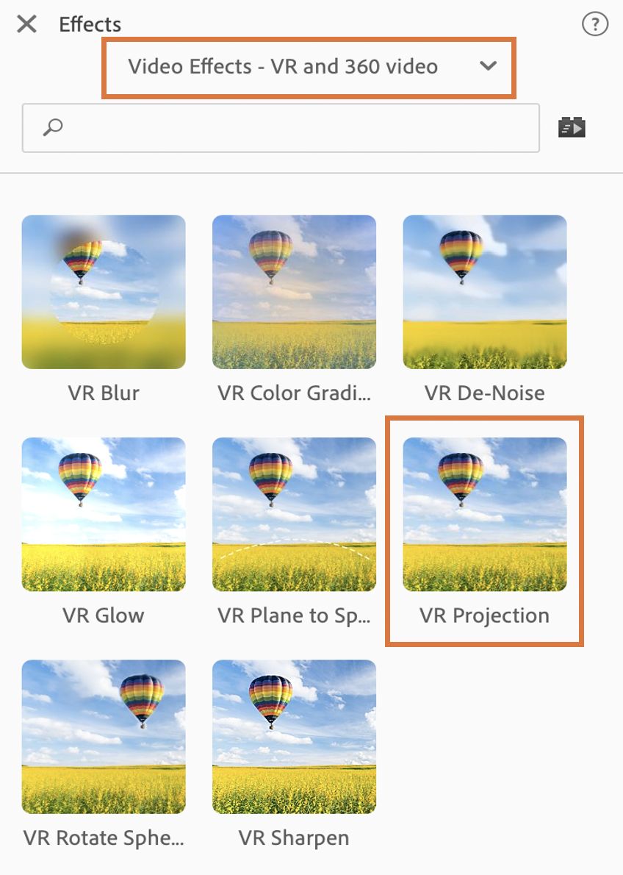The height and width of the screenshot is (875, 623).
Task: Close the Effects panel with X icon
Action: tap(26, 24)
